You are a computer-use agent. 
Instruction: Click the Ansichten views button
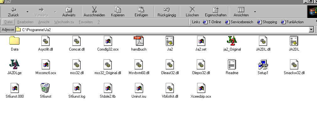(241, 12)
